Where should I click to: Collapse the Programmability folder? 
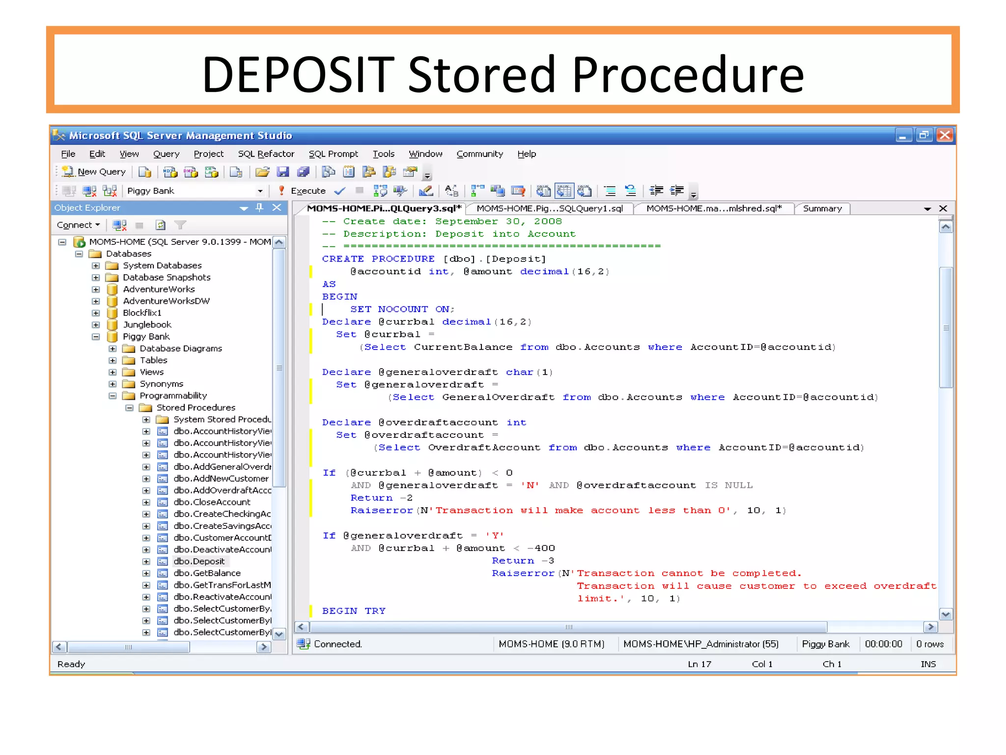pyautogui.click(x=112, y=396)
